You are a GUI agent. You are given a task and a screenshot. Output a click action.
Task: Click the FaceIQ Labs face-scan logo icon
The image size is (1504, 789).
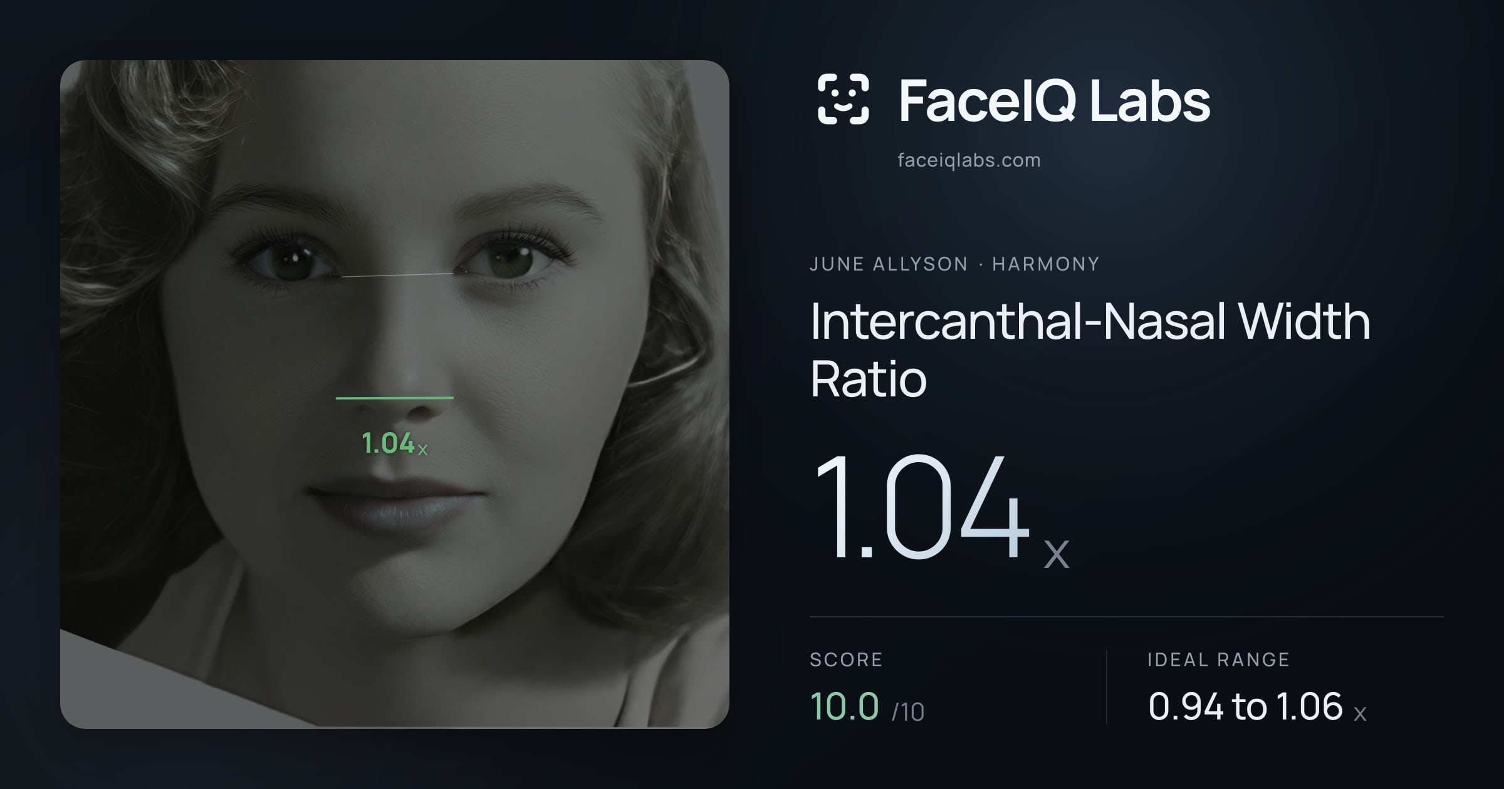click(843, 99)
